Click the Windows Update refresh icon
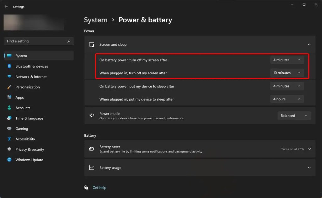 pyautogui.click(x=9, y=160)
